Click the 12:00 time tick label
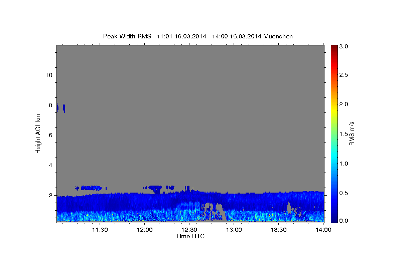 tap(145, 230)
